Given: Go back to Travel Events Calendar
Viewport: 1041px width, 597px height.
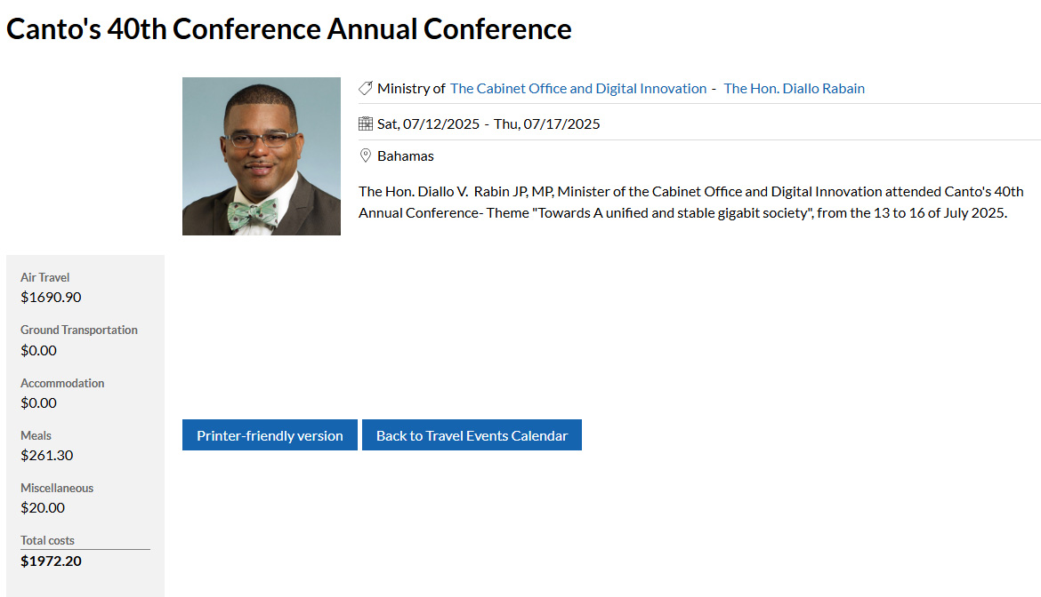Looking at the screenshot, I should click(x=472, y=435).
